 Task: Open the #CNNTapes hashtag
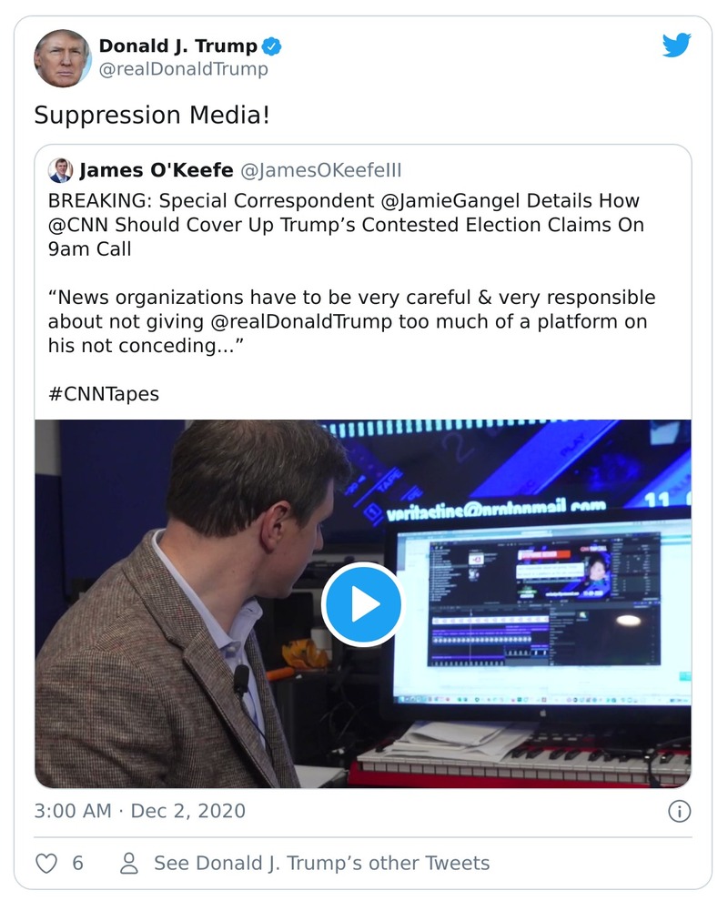pyautogui.click(x=105, y=395)
